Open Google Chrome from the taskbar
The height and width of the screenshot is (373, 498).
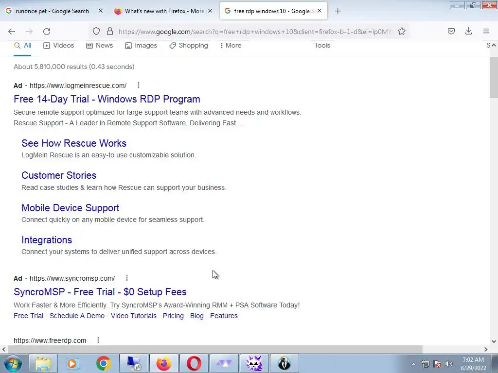click(x=104, y=363)
